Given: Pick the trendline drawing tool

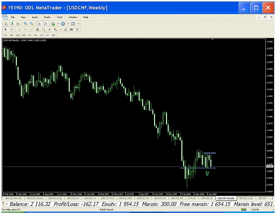Looking at the screenshot, I should tap(31, 30).
